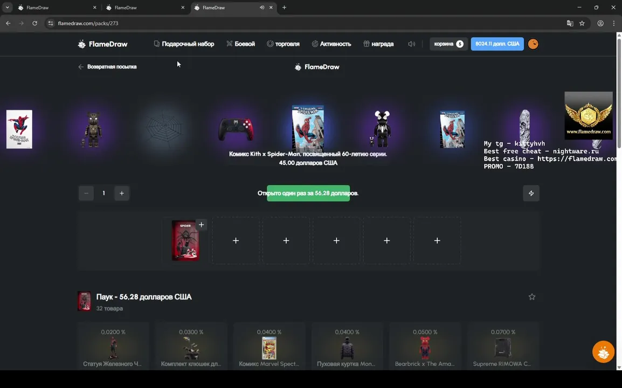Add pack in fifth empty slot
This screenshot has height=388, width=622.
coord(437,240)
